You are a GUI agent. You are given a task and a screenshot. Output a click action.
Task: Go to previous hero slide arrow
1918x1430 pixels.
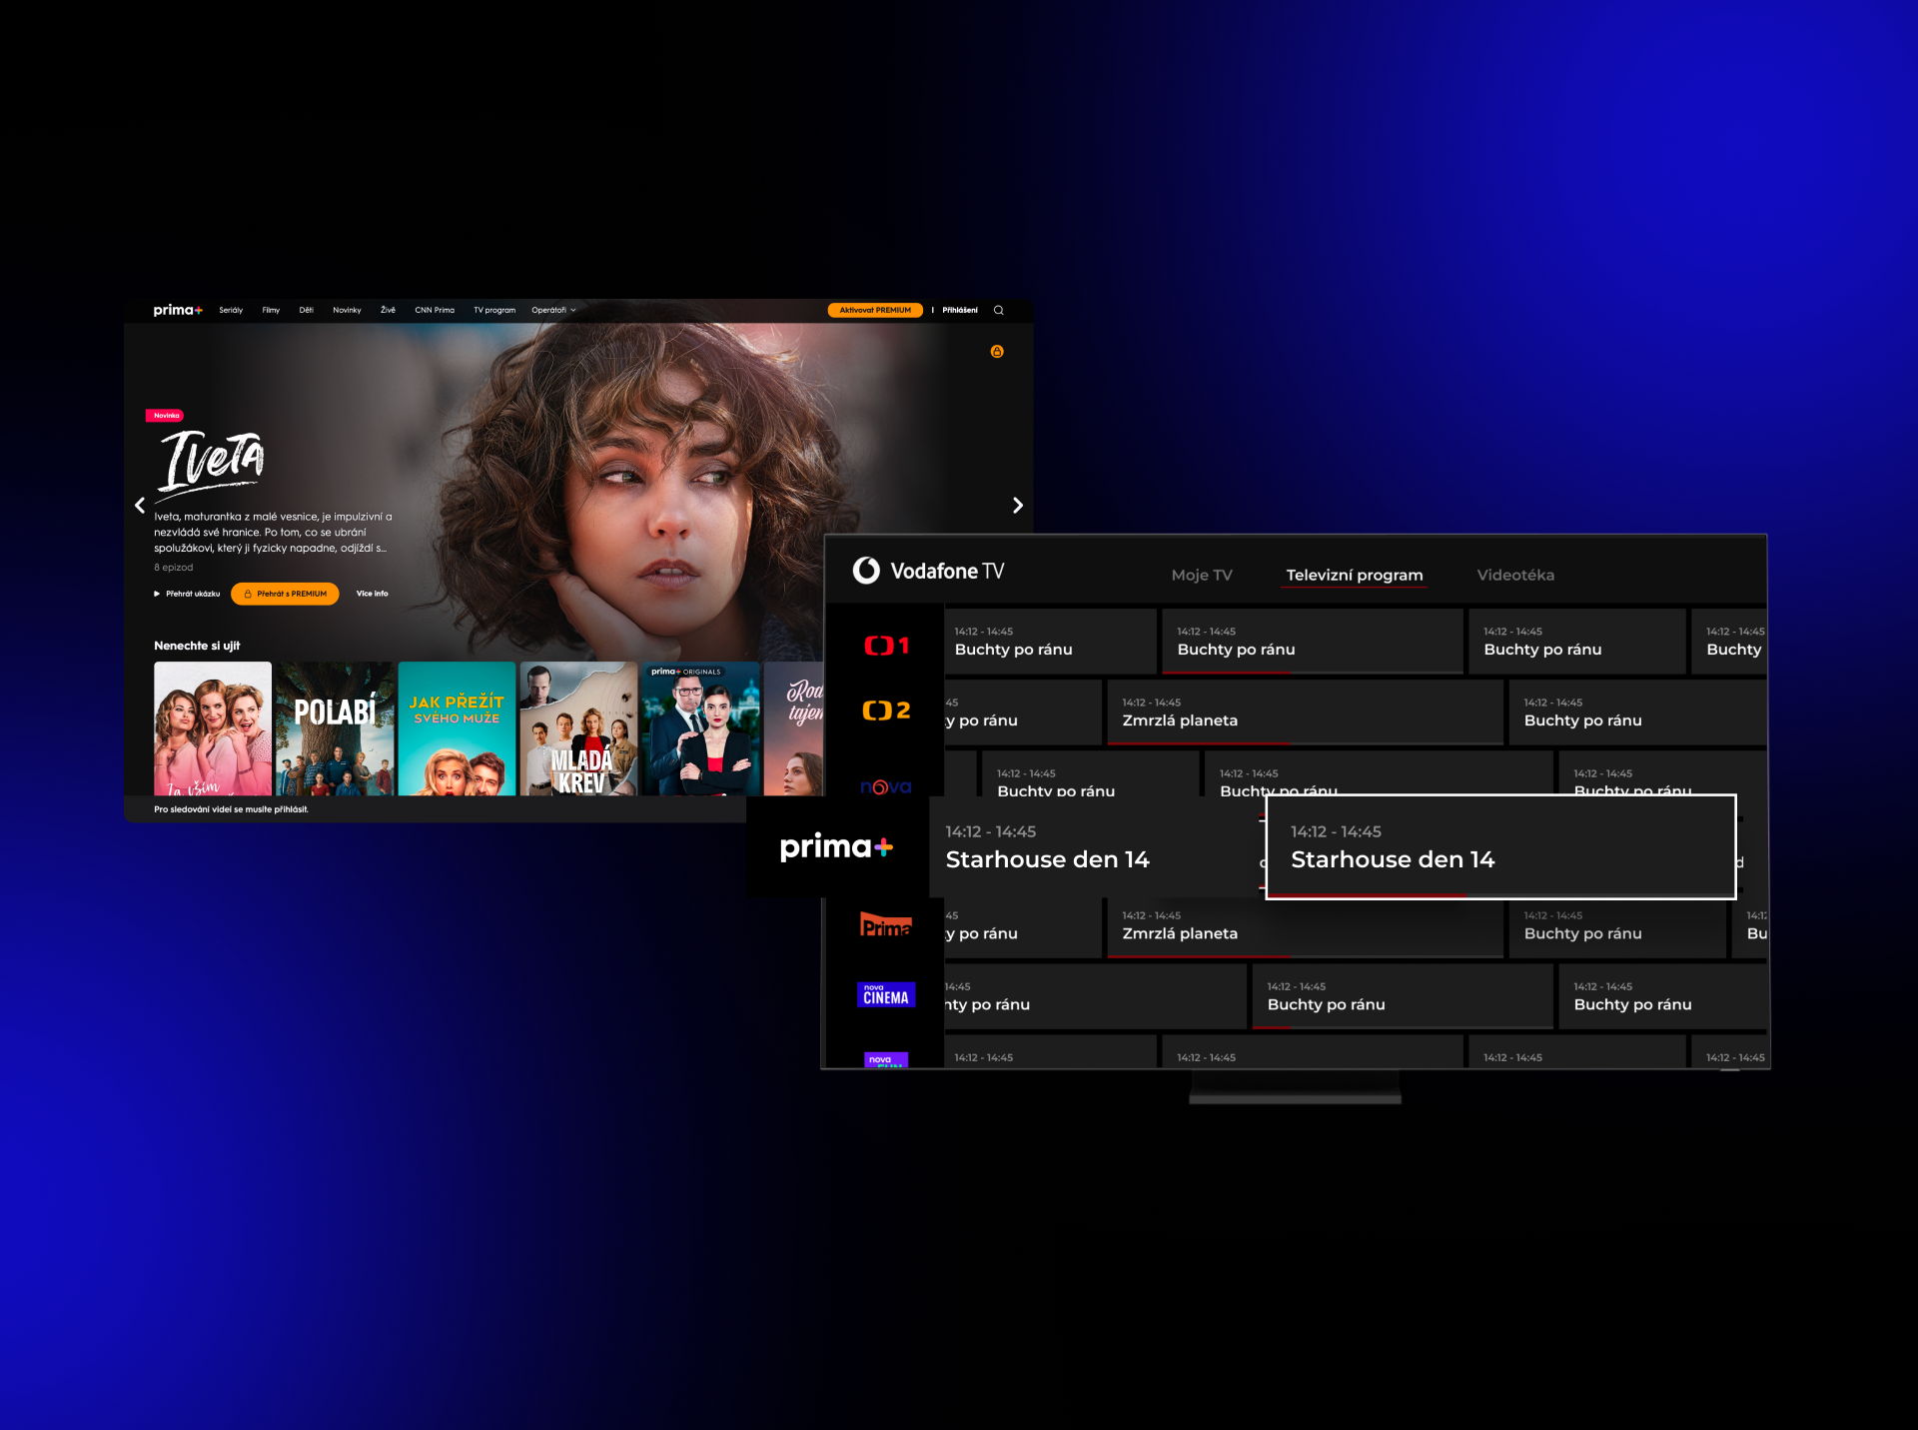pos(140,506)
